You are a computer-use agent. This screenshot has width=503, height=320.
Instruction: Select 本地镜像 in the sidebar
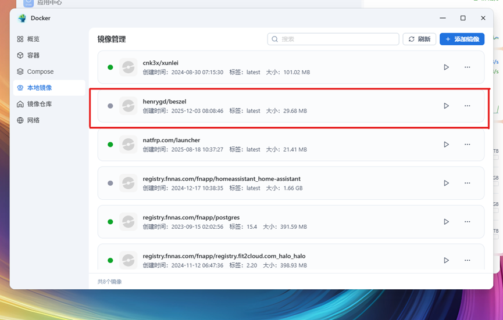tap(49, 88)
